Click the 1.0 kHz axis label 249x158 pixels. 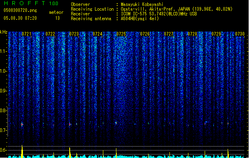[3, 71]
